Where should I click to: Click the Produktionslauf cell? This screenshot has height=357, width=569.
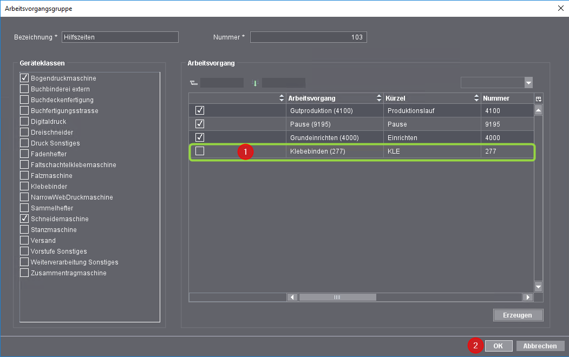coord(432,110)
